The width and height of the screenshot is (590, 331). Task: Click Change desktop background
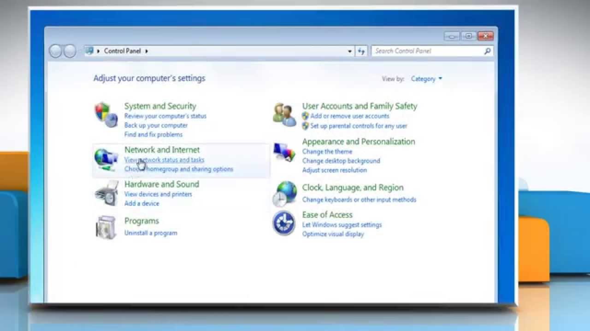pos(341,160)
